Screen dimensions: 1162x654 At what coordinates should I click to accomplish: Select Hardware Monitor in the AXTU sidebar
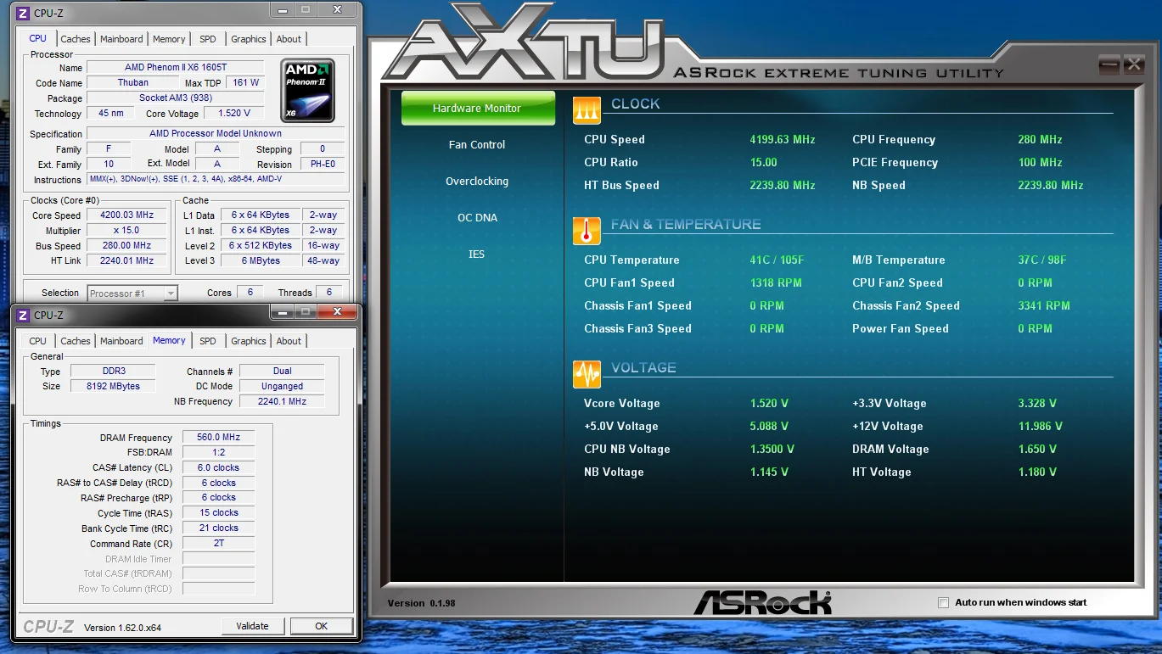tap(478, 109)
